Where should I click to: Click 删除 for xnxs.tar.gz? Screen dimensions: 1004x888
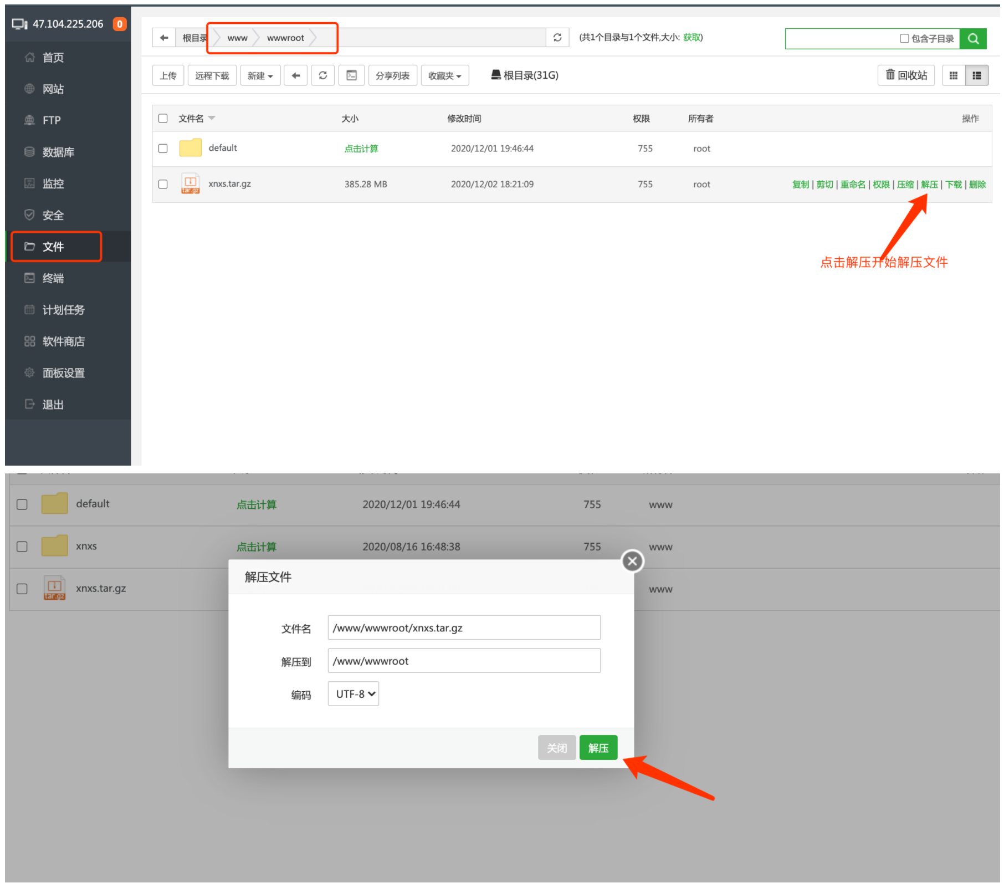[977, 185]
